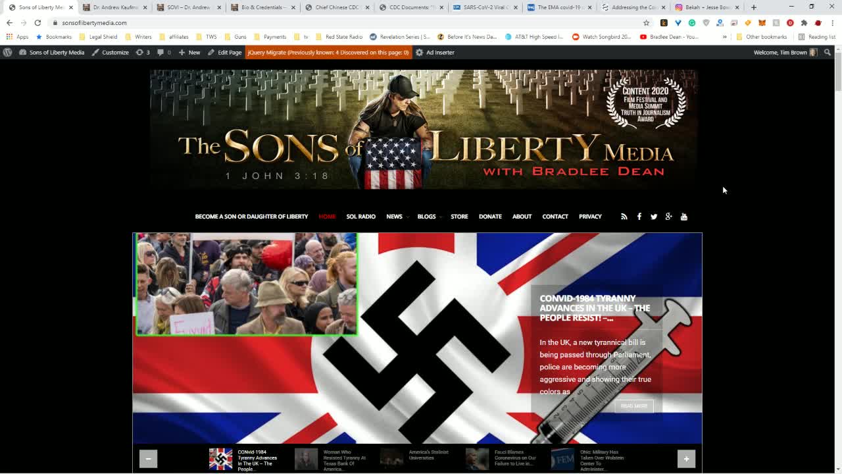Click the Read More button on slider

click(x=634, y=406)
